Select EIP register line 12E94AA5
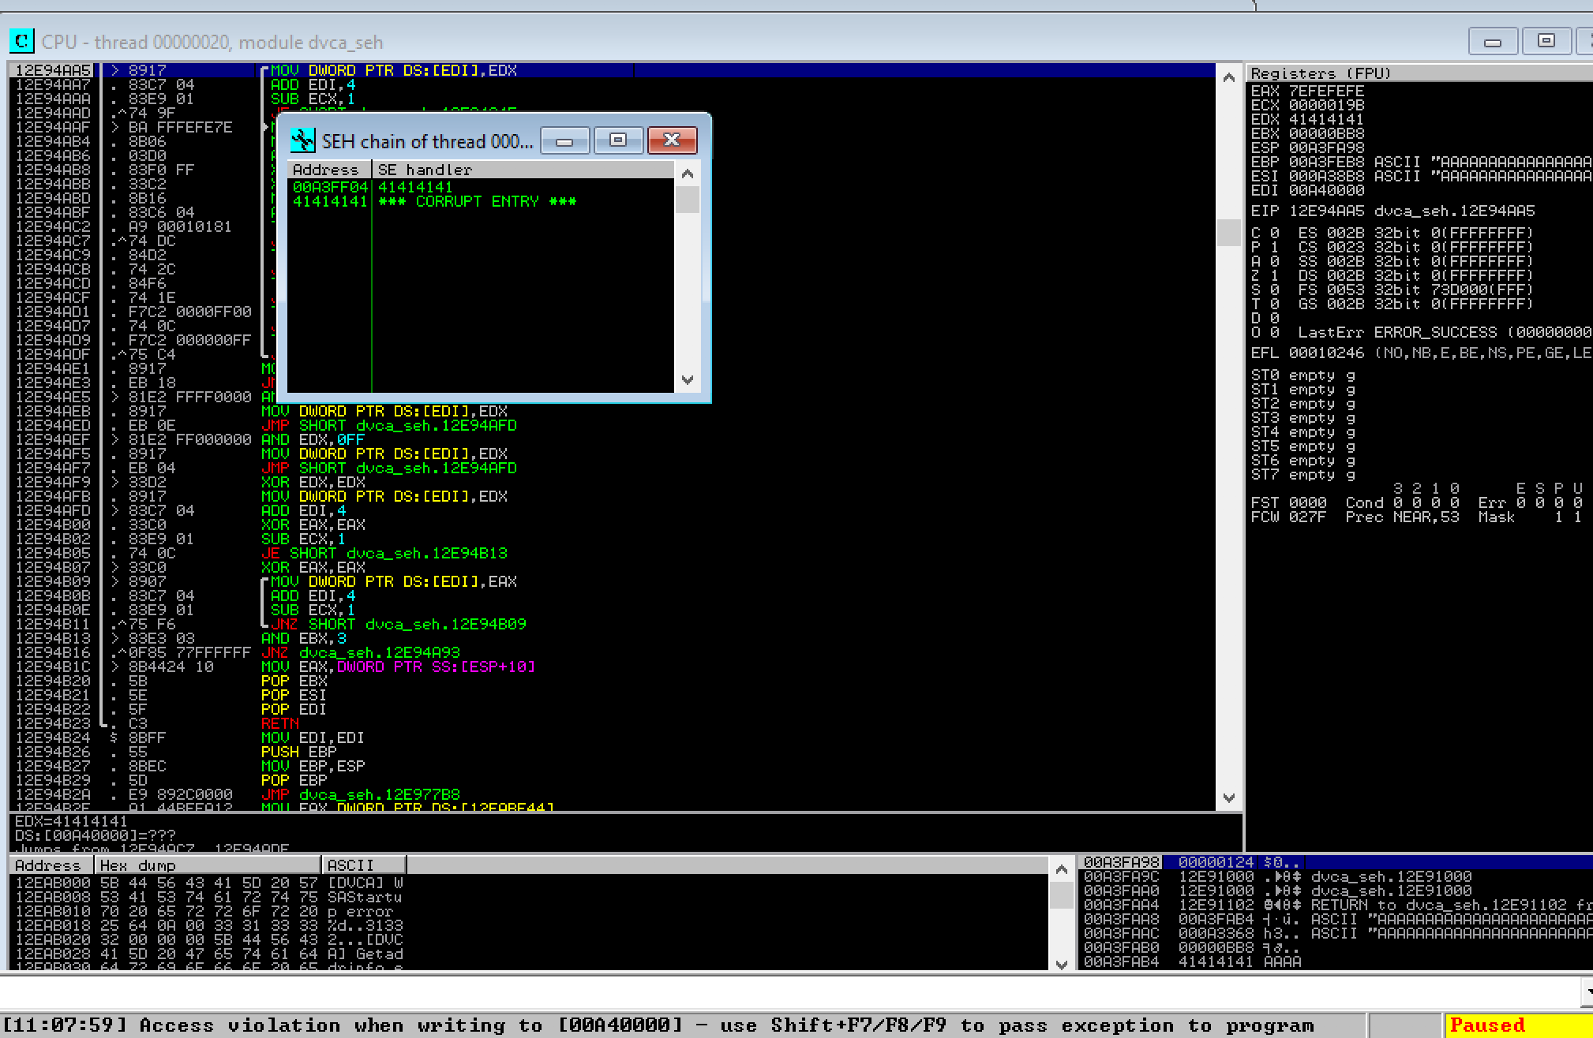This screenshot has height=1038, width=1593. point(1392,211)
